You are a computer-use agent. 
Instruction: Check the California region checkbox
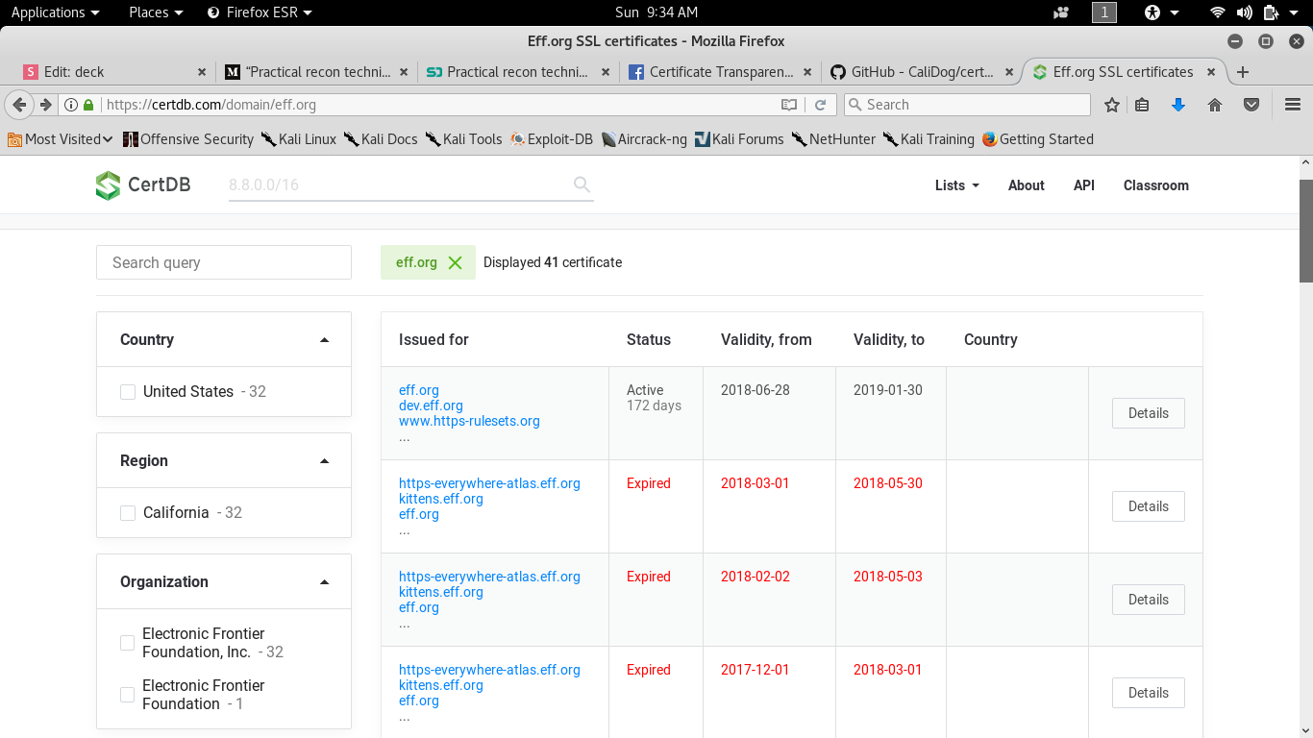[128, 513]
